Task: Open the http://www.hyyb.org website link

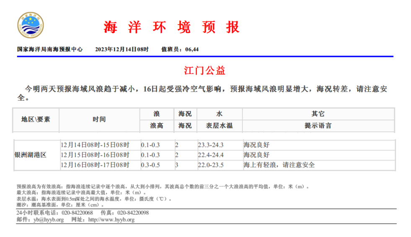Action: 111,219
